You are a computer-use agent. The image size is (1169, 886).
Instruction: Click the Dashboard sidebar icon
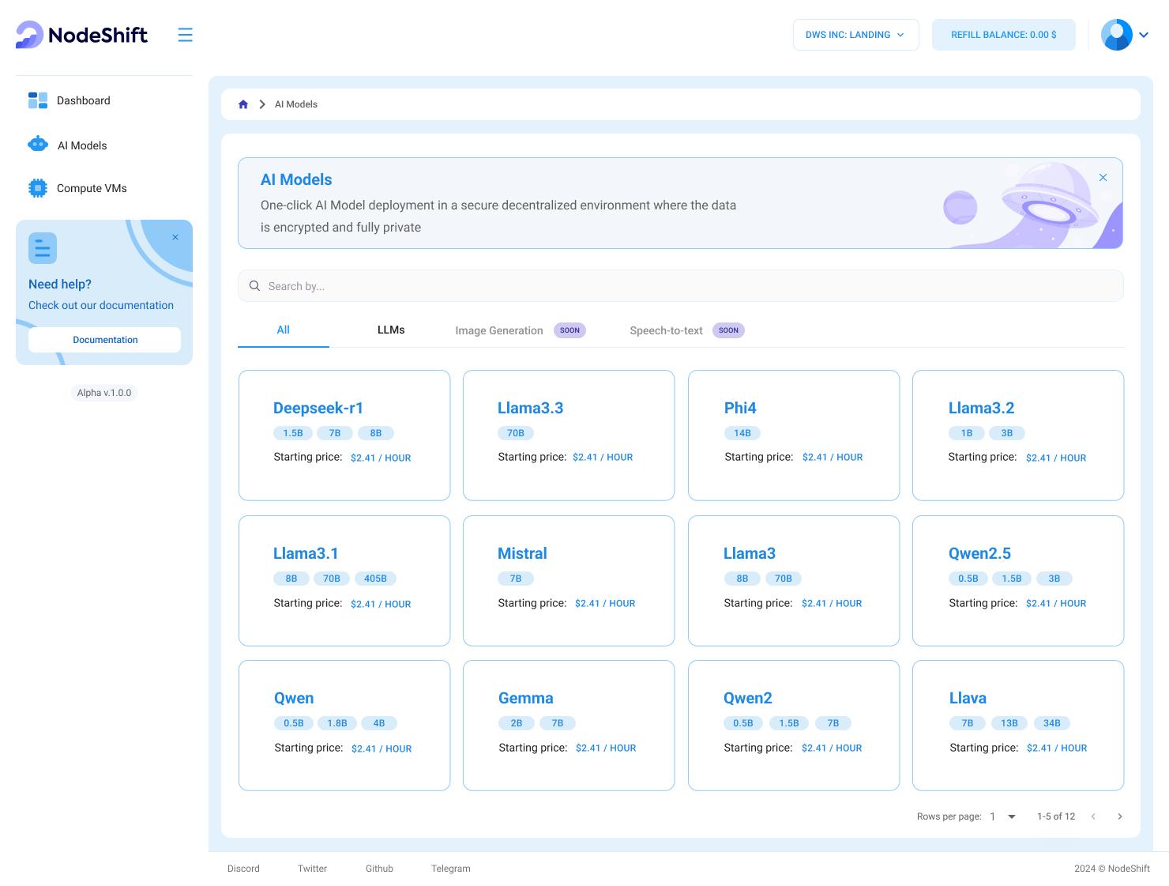pos(38,100)
